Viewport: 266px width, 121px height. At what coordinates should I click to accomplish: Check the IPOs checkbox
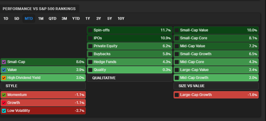coord(90,38)
